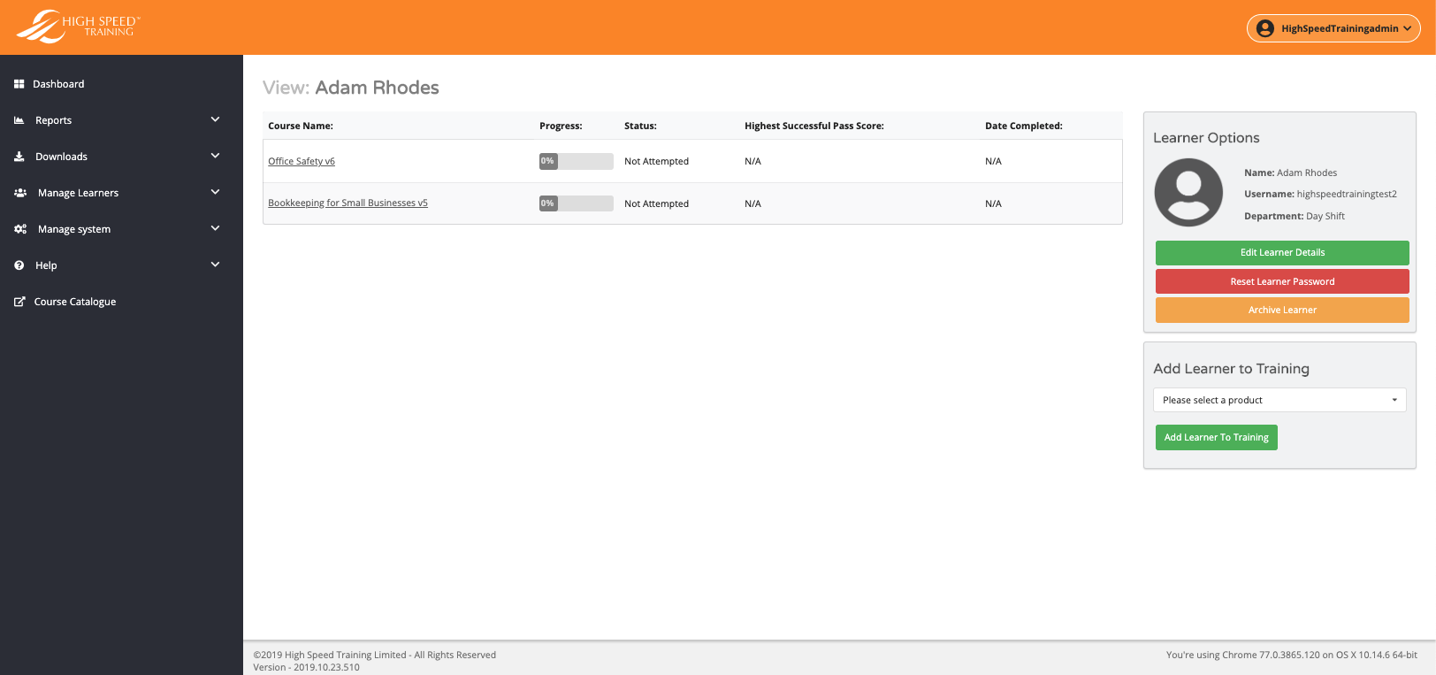Click the Reports chart icon
This screenshot has width=1436, height=675.
pos(19,120)
